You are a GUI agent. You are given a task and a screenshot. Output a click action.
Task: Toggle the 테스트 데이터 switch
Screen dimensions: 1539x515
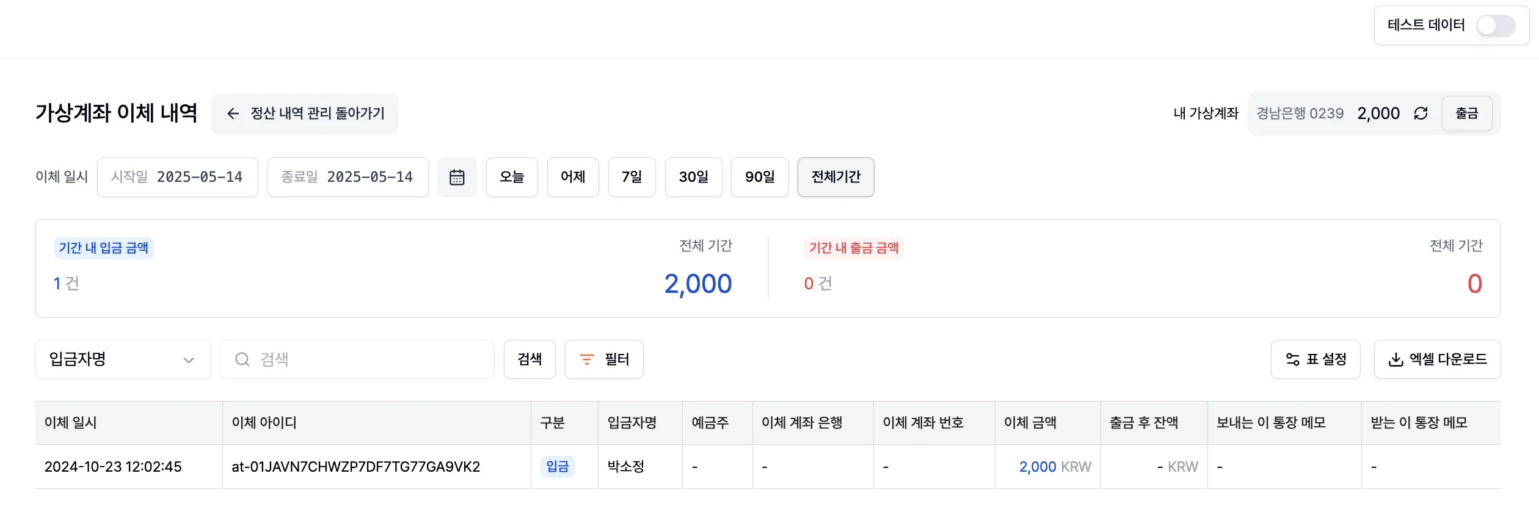1495,26
